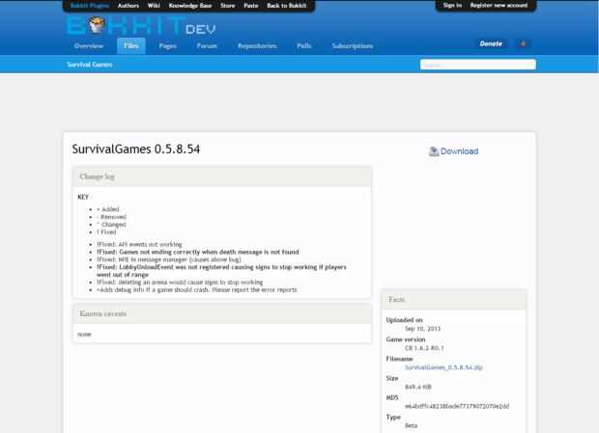
Task: Switch to the Forum tab
Action: [207, 45]
